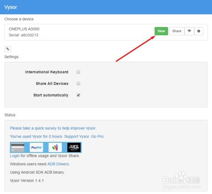Choose the Google Wallet payment icon
Image resolution: width=212 pixels, height=194 pixels.
click(x=55, y=147)
